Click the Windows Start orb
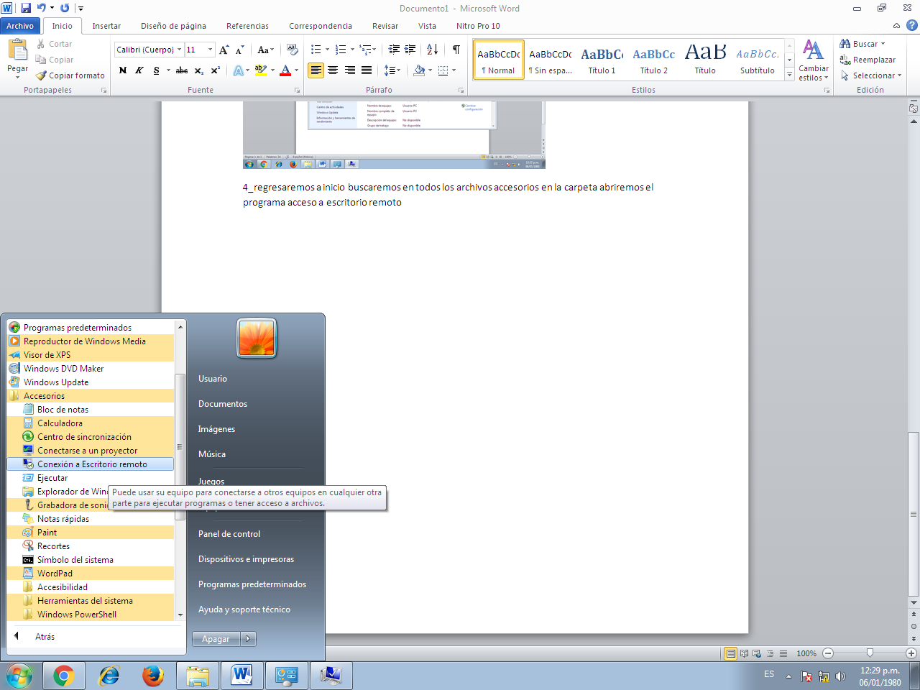 [x=19, y=676]
